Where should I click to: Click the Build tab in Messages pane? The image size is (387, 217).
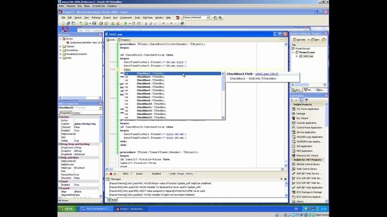[x=112, y=200]
